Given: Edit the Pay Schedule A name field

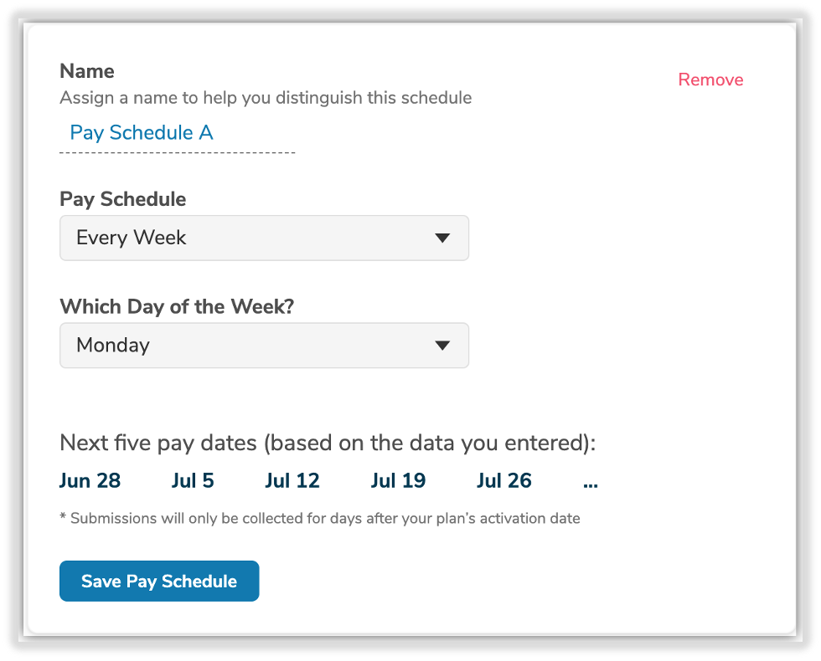Looking at the screenshot, I should pyautogui.click(x=142, y=132).
